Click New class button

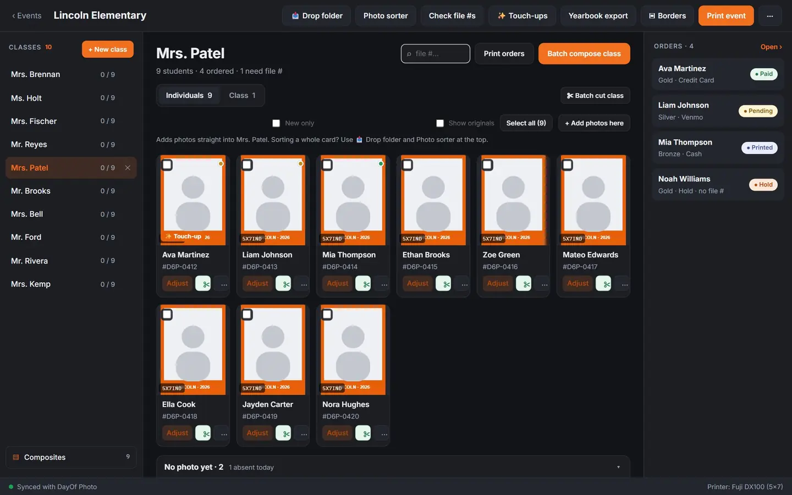(108, 50)
